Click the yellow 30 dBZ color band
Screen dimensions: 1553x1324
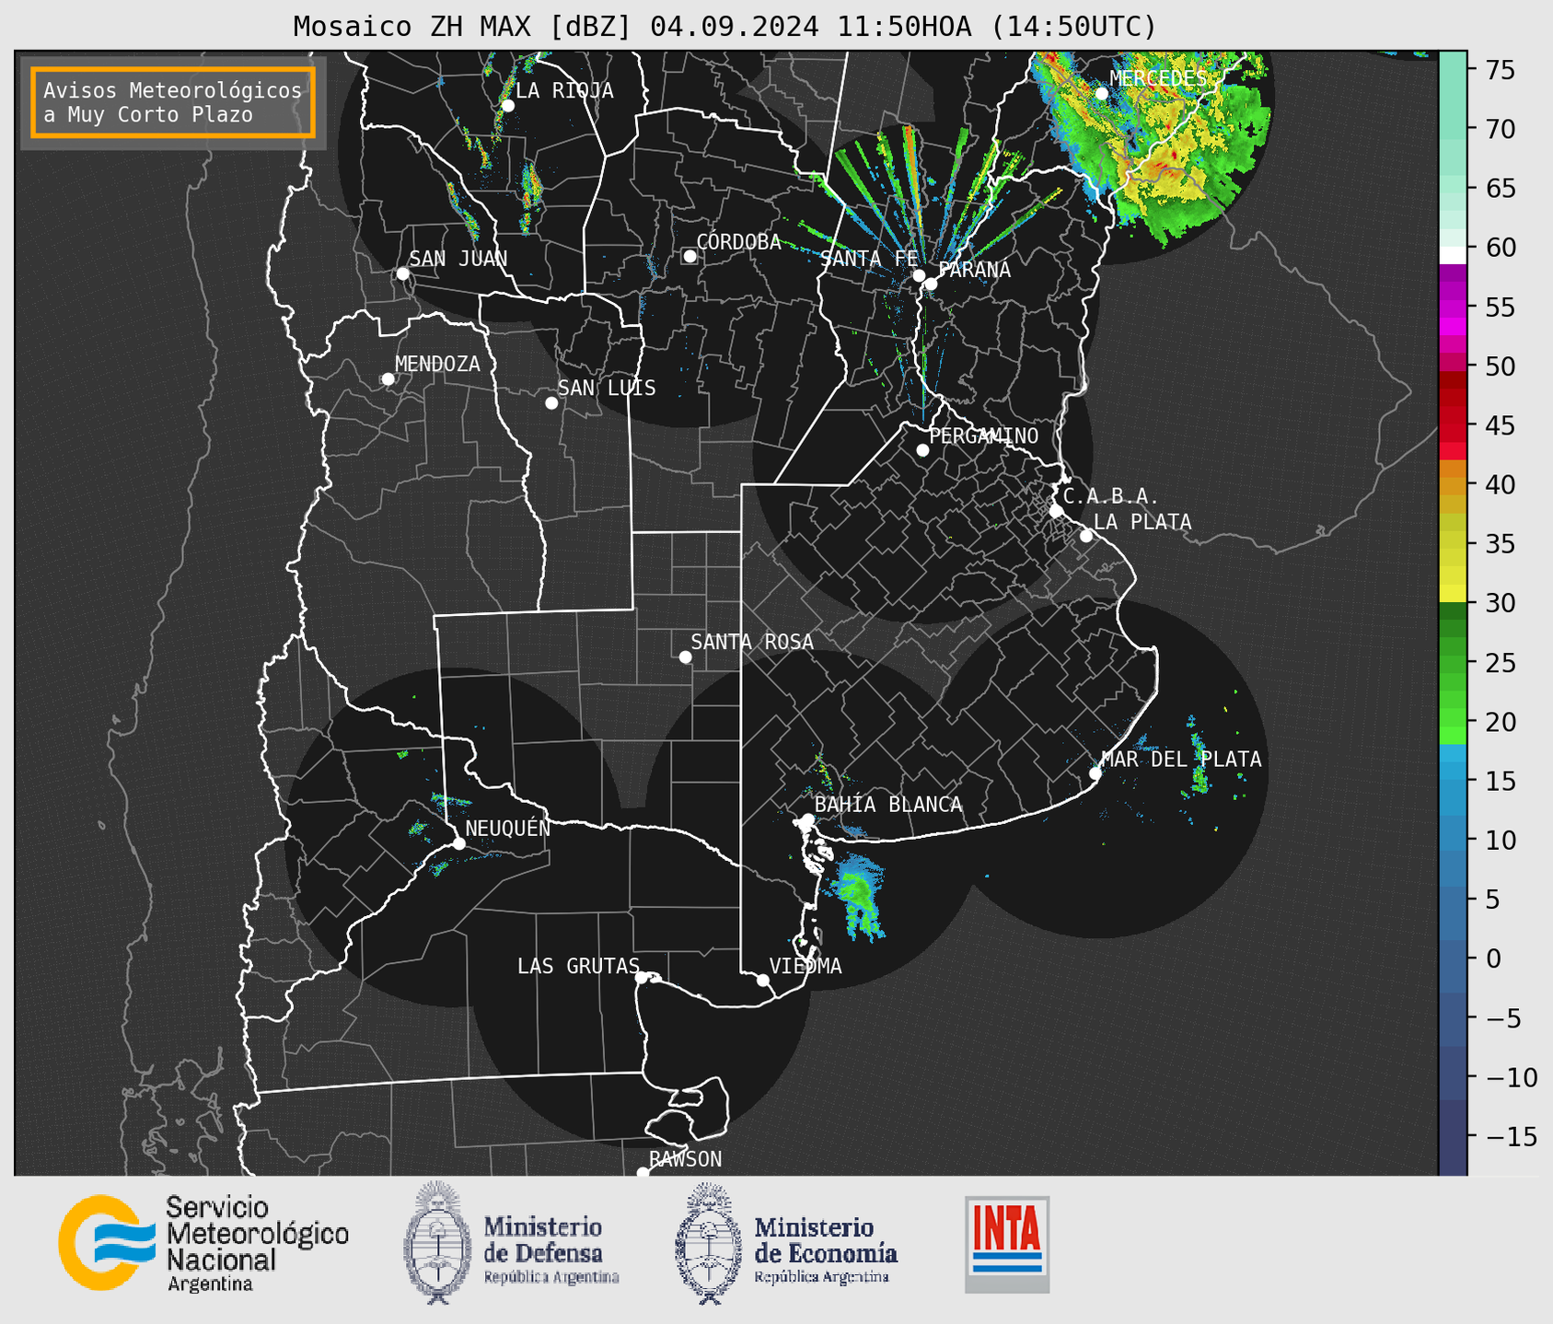[x=1453, y=594]
